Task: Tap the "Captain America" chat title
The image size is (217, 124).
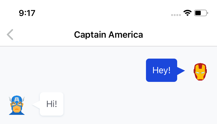Action: pos(108,35)
